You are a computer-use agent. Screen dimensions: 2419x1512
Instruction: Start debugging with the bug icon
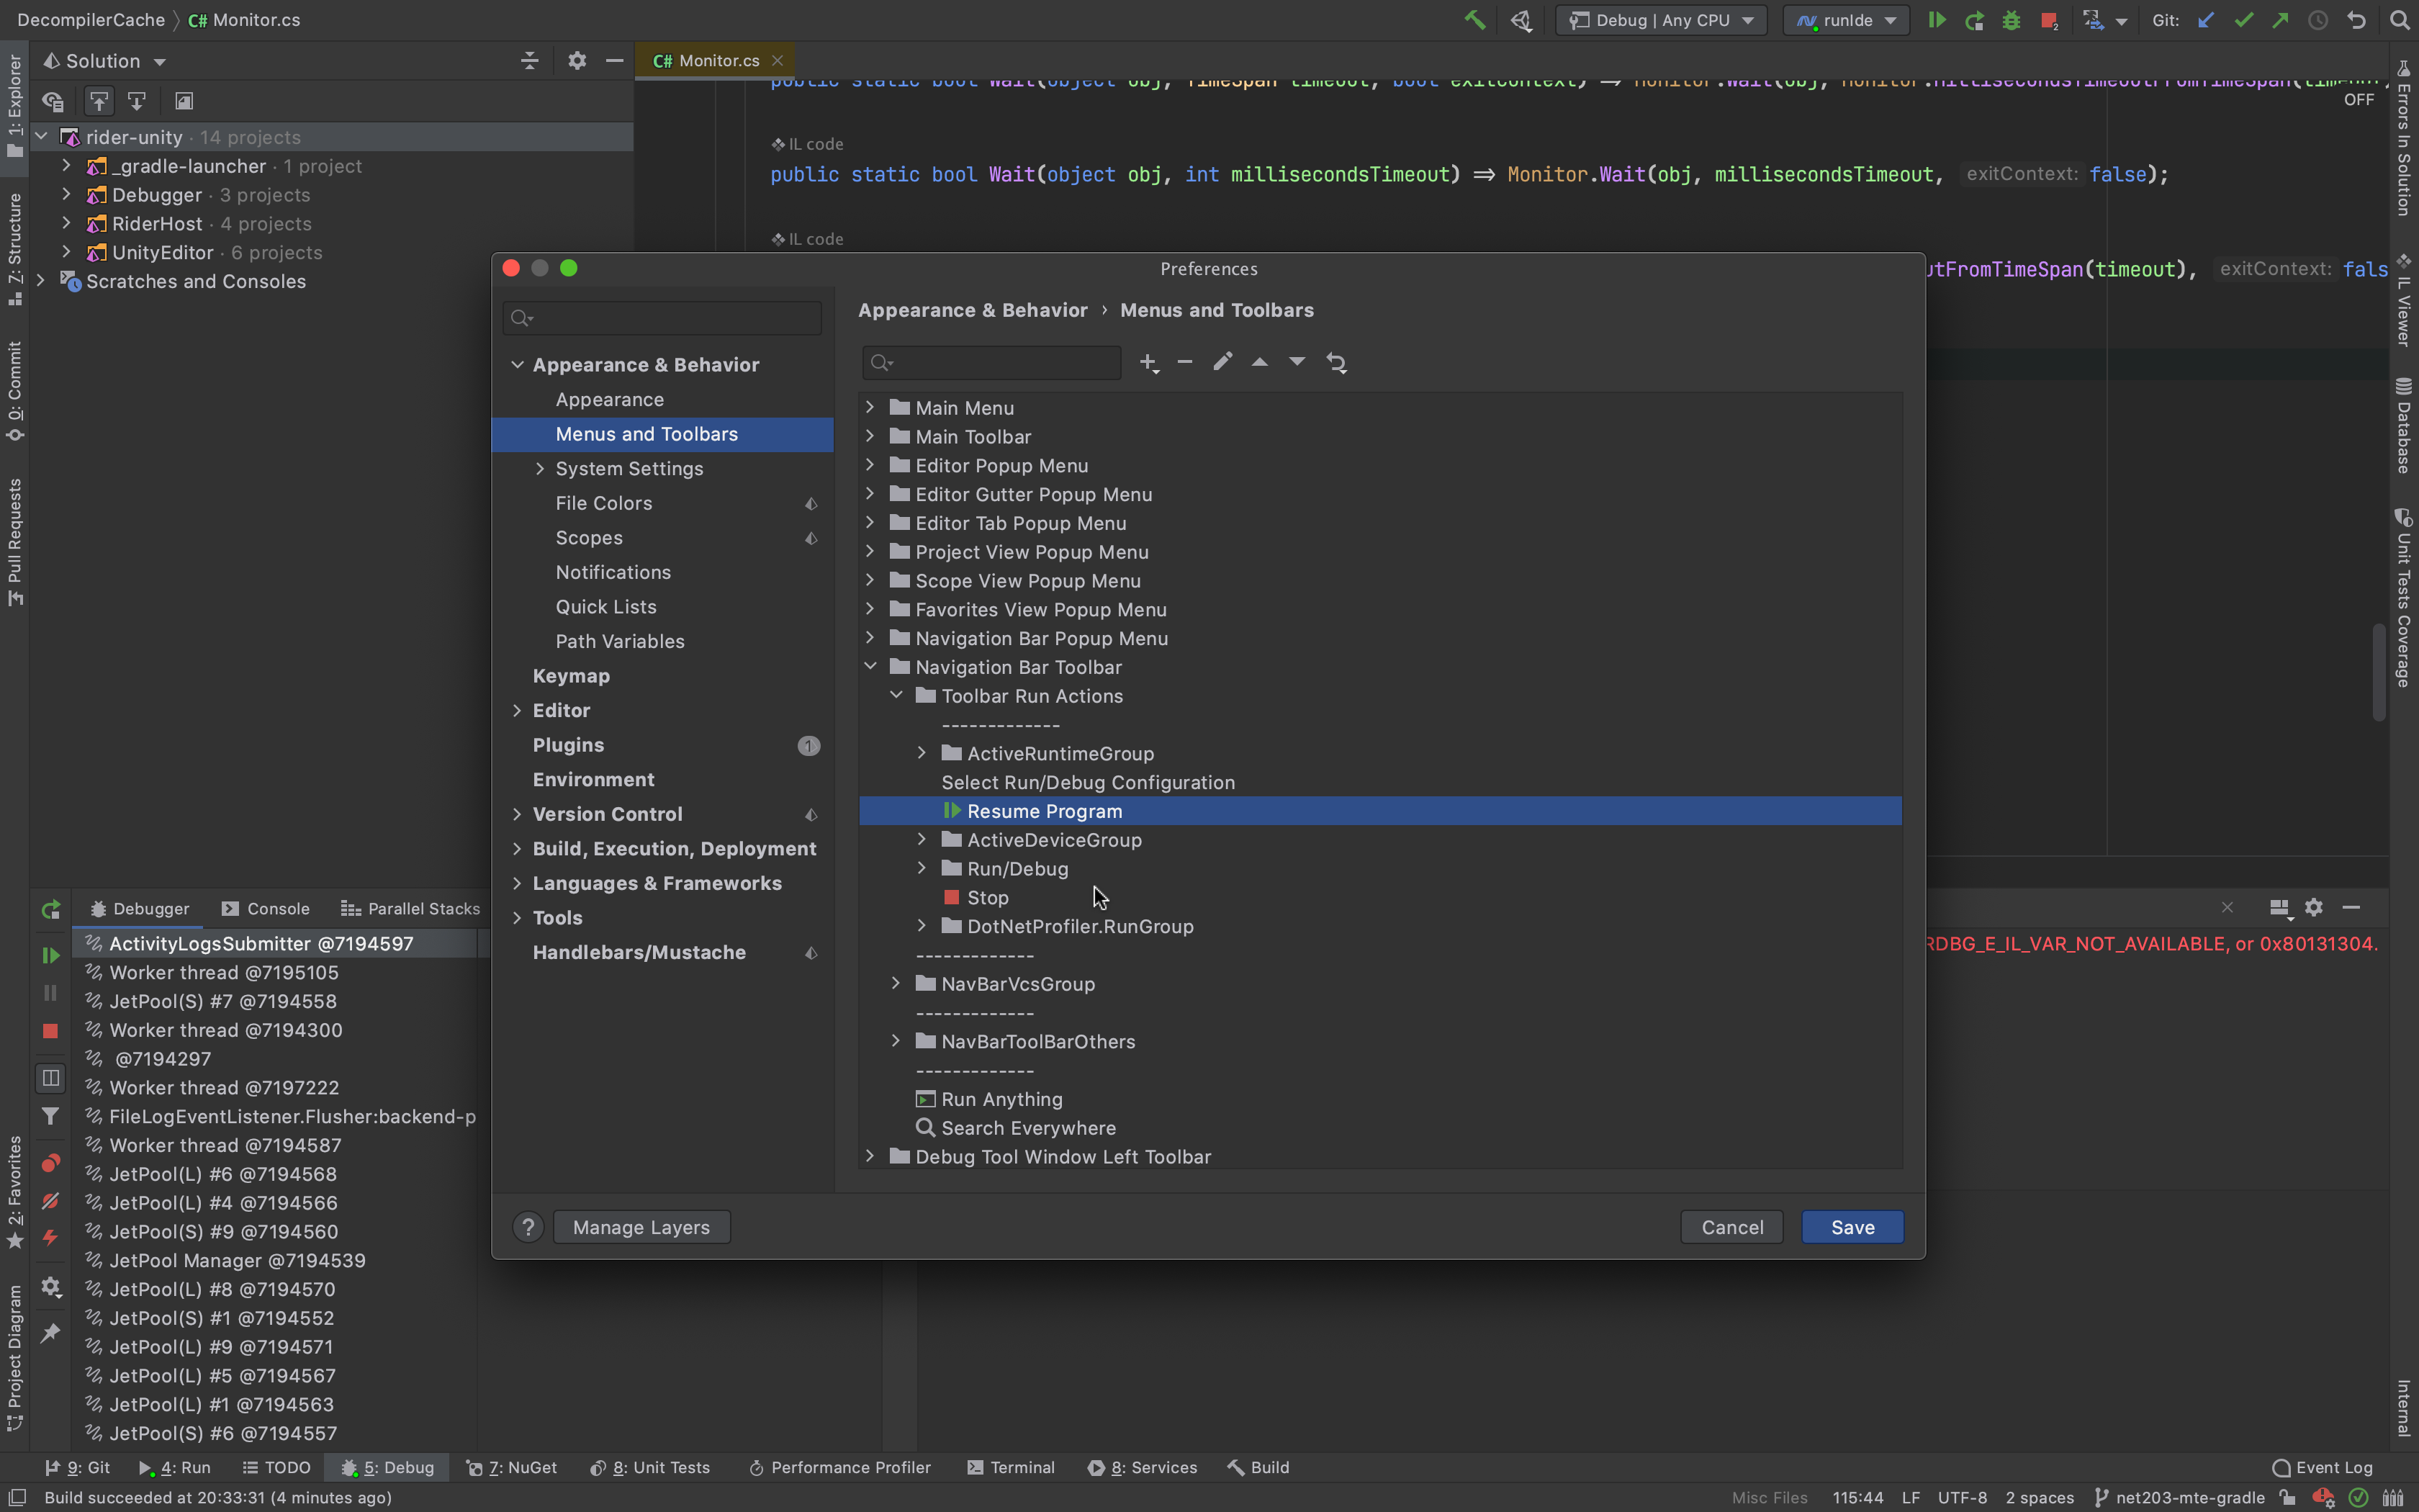[x=2012, y=20]
